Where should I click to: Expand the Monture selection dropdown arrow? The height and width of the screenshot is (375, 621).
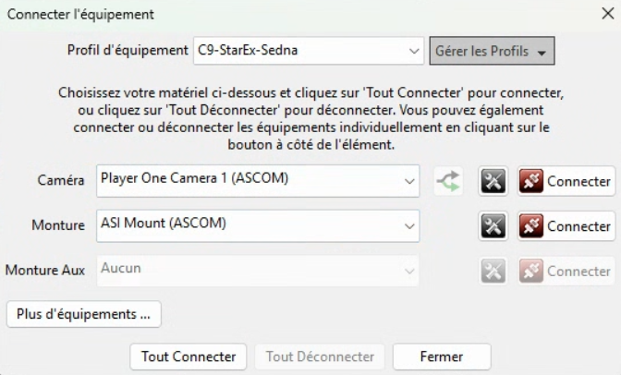(409, 225)
